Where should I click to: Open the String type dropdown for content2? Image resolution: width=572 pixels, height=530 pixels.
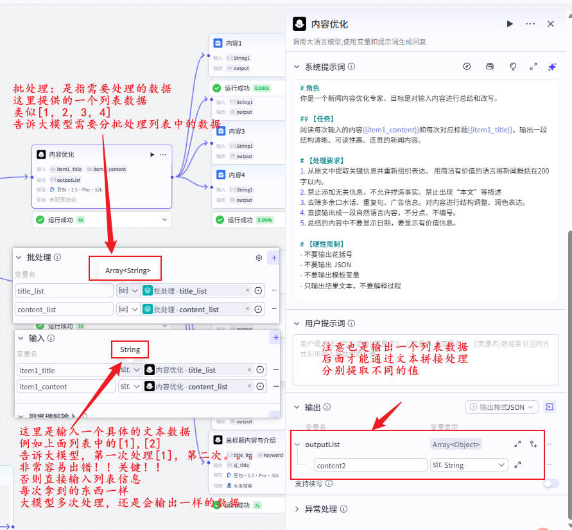tap(469, 464)
